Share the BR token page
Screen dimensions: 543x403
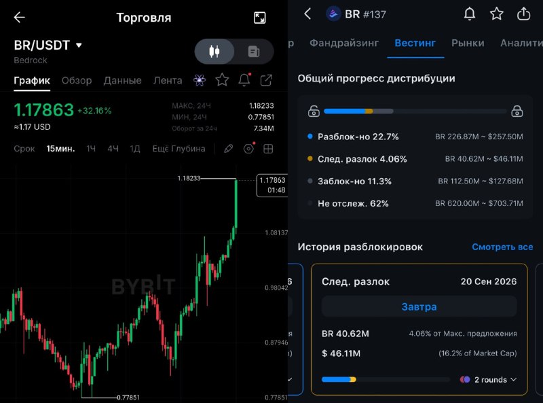click(x=523, y=14)
